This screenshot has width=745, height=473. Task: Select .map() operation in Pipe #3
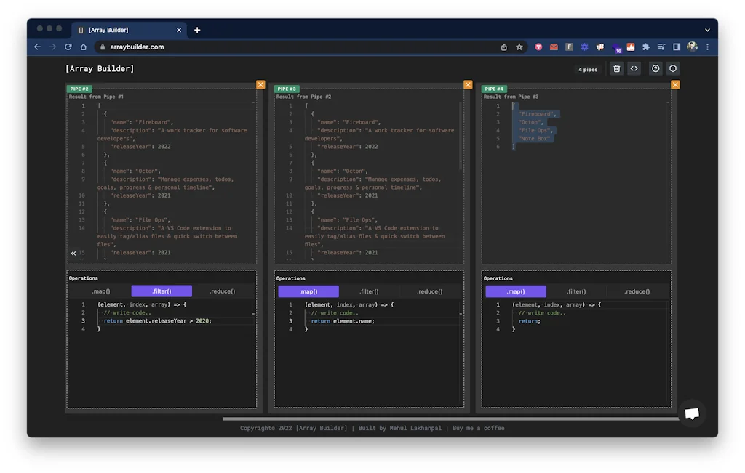(x=308, y=291)
